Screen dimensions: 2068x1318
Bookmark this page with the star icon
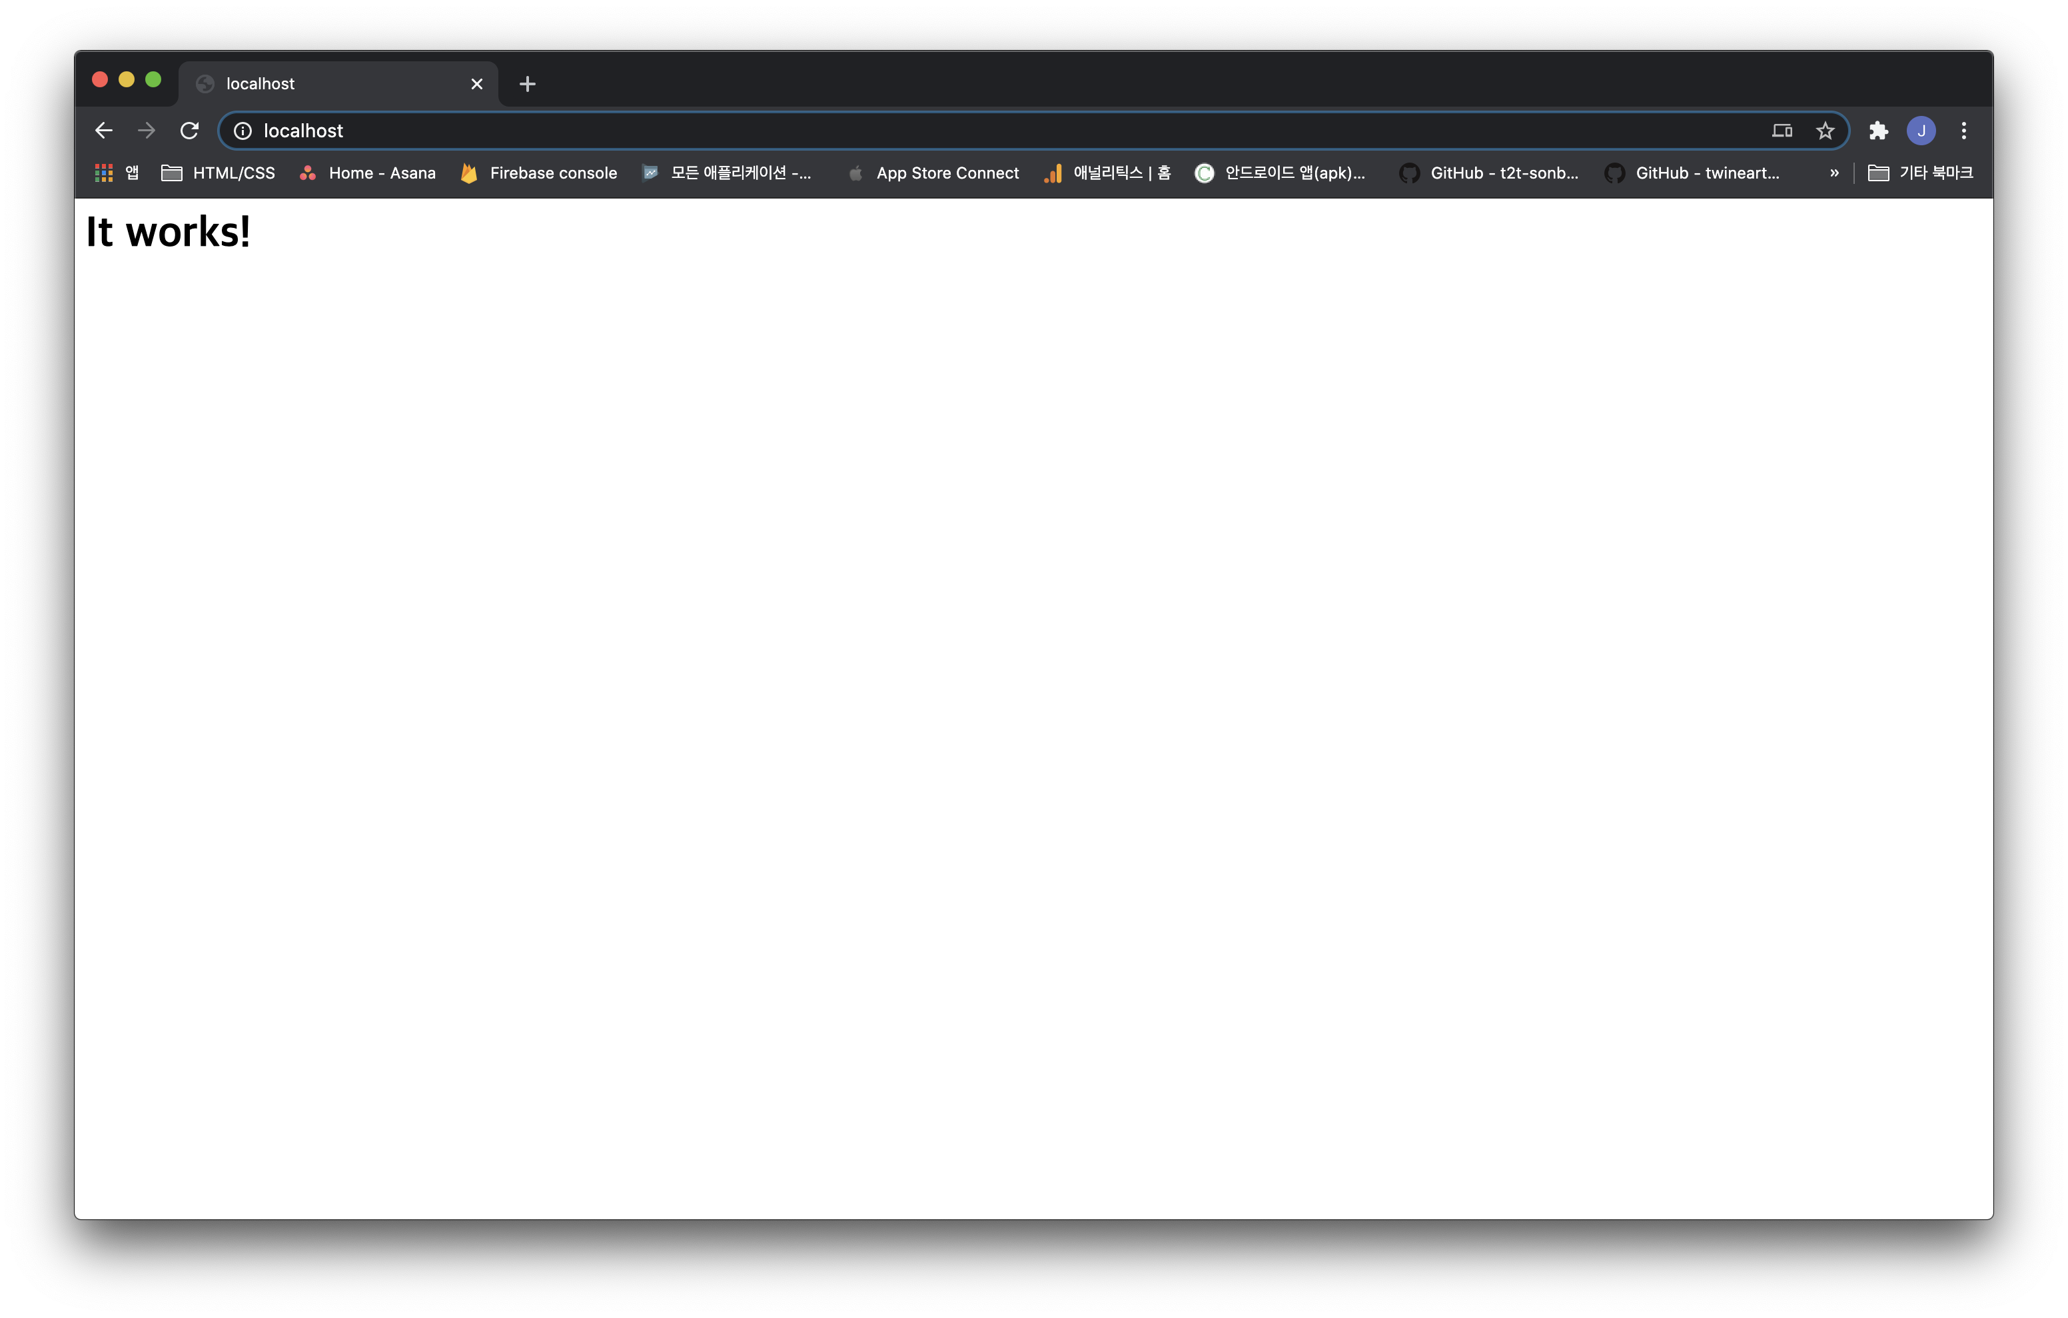1825,131
